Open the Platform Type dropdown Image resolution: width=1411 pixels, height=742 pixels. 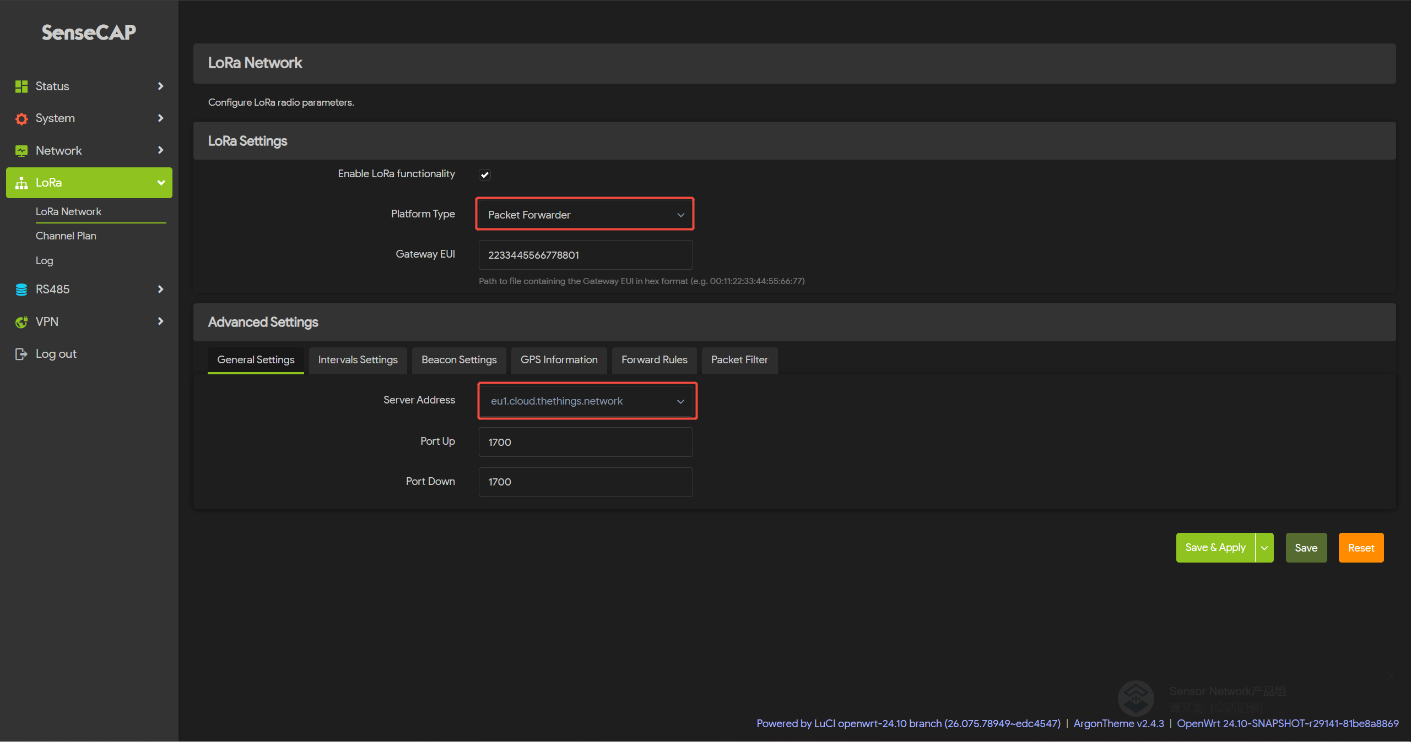coord(585,215)
